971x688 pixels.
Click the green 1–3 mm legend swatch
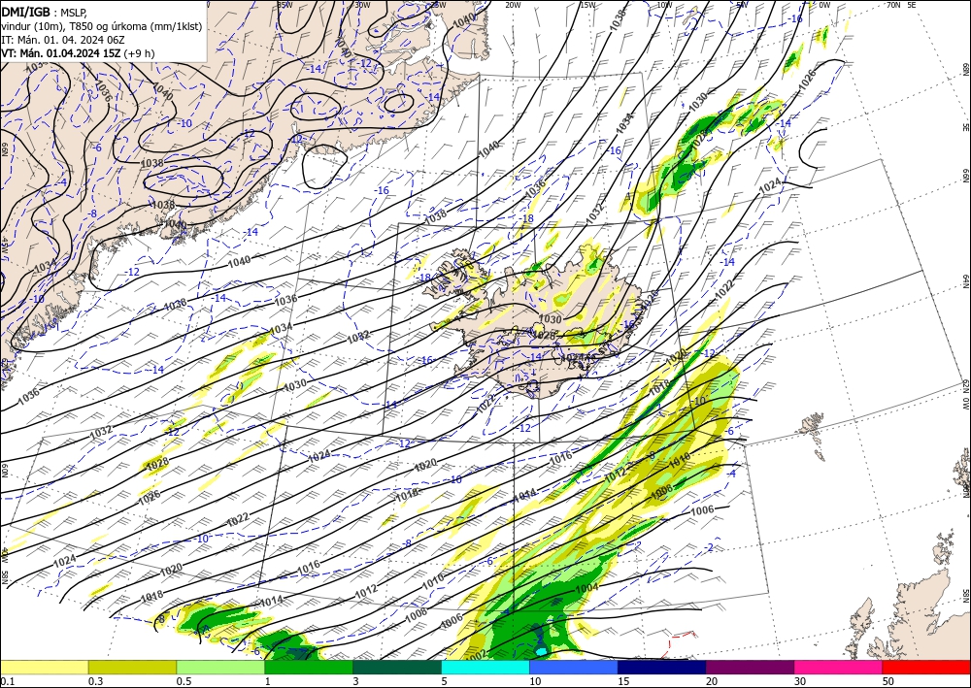click(x=309, y=667)
